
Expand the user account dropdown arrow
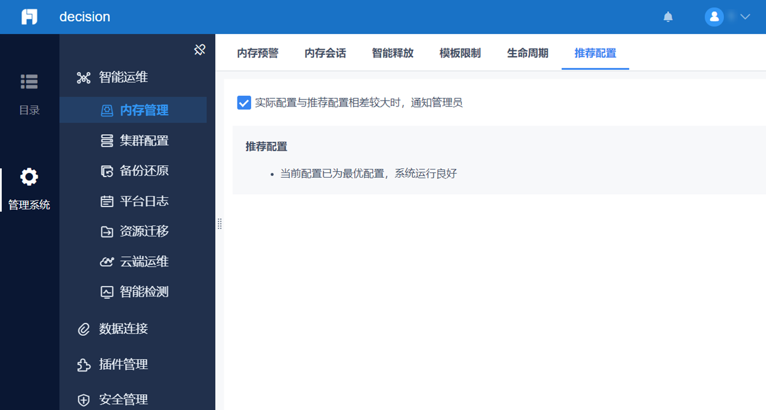(745, 17)
